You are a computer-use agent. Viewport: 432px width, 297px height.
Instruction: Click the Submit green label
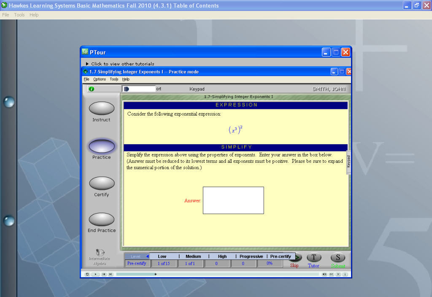[338, 266]
